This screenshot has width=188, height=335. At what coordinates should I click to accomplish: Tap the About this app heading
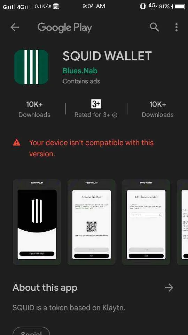tap(45, 288)
